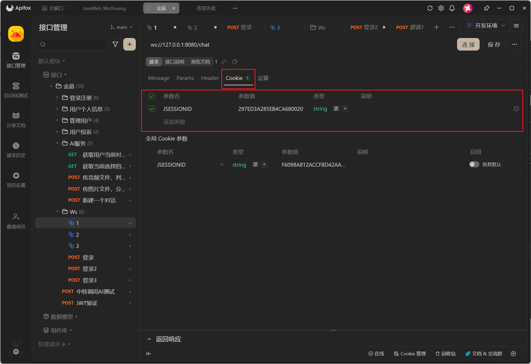Toggle the select-all checkbox in header row
Image resolution: width=531 pixels, height=364 pixels.
coord(152,96)
